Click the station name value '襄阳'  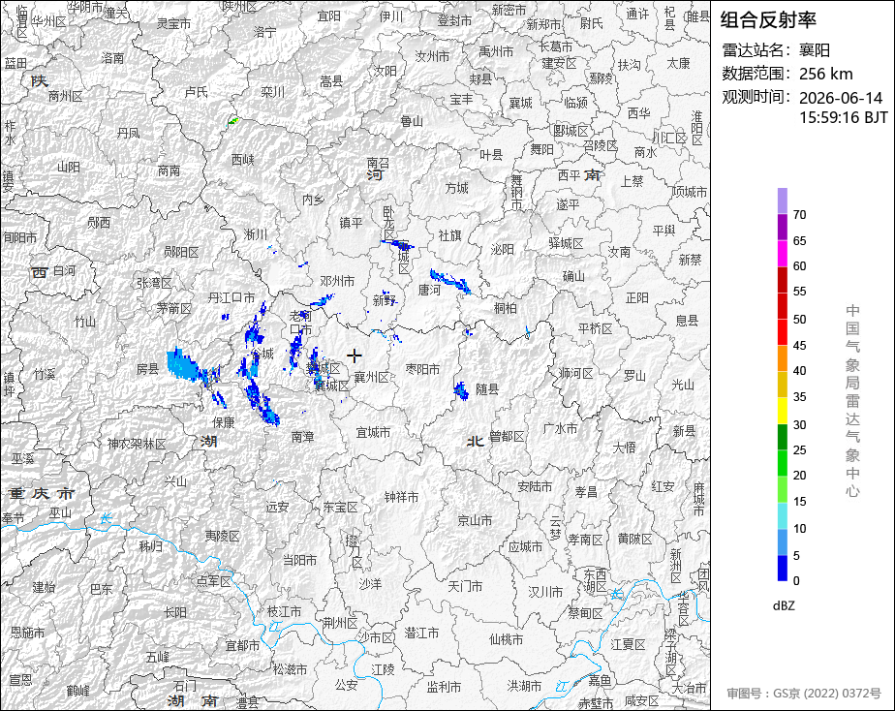point(815,50)
